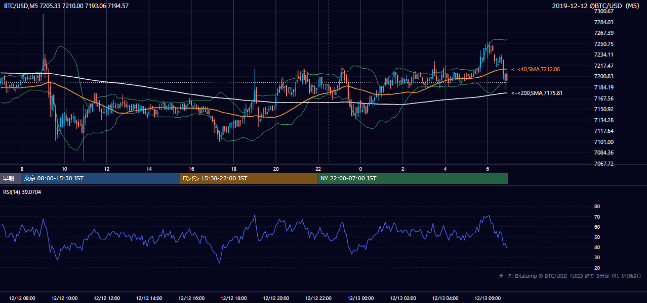Click the RSI(14) 39.0704 indicator label
The width and height of the screenshot is (647, 303).
(x=22, y=192)
